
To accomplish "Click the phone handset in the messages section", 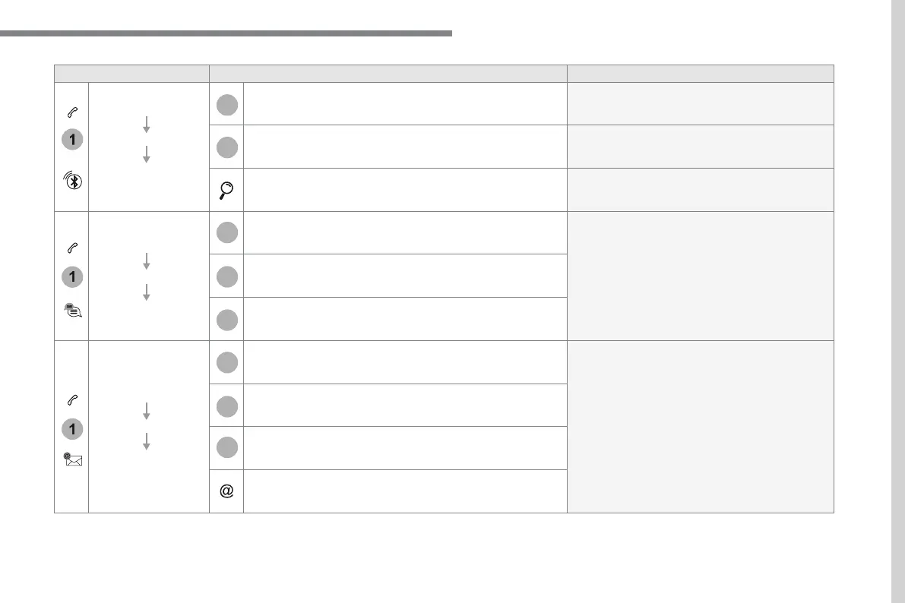I will pyautogui.click(x=71, y=247).
